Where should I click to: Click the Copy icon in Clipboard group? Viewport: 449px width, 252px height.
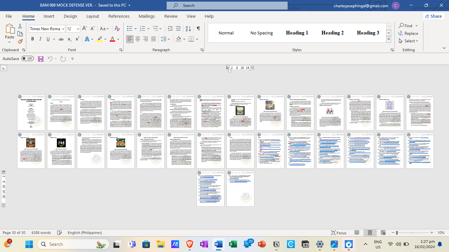pos(20,34)
